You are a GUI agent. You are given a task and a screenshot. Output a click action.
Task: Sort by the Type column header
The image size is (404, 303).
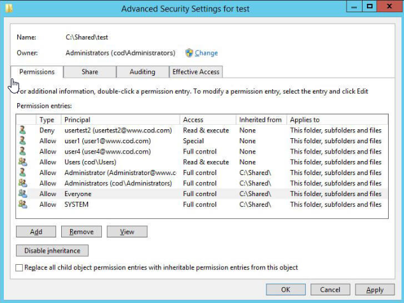click(x=48, y=120)
